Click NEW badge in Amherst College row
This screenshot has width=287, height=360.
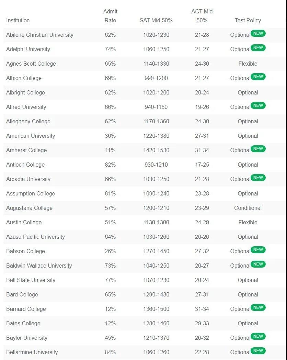[258, 149]
